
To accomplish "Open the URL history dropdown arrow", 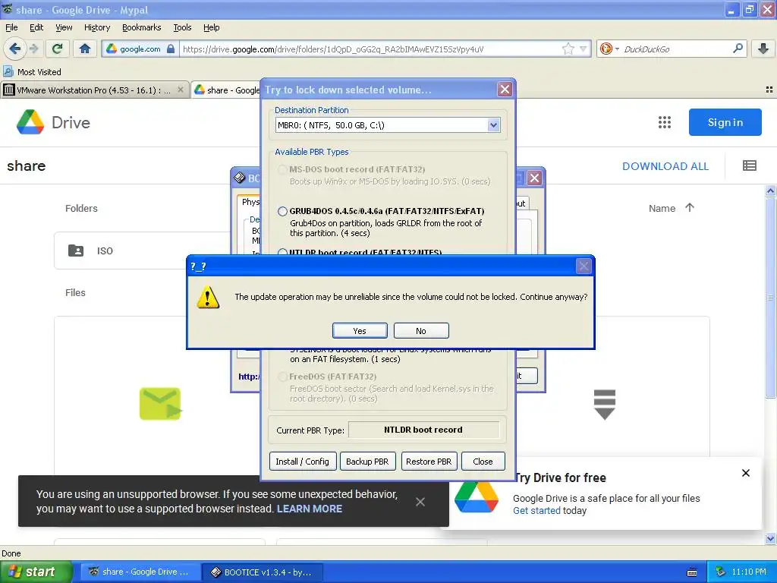I will pos(584,49).
